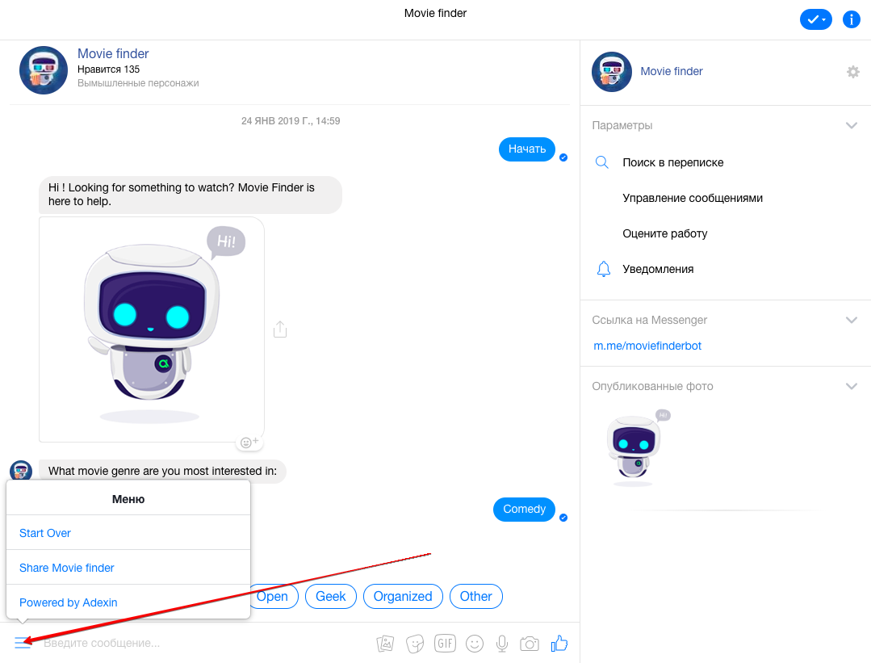Collapse the Ссылка на Messenger section

click(851, 320)
